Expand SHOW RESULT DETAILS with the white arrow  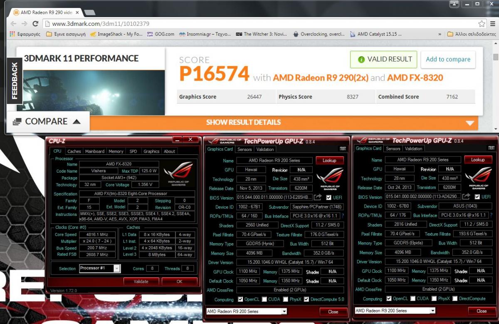[470, 123]
